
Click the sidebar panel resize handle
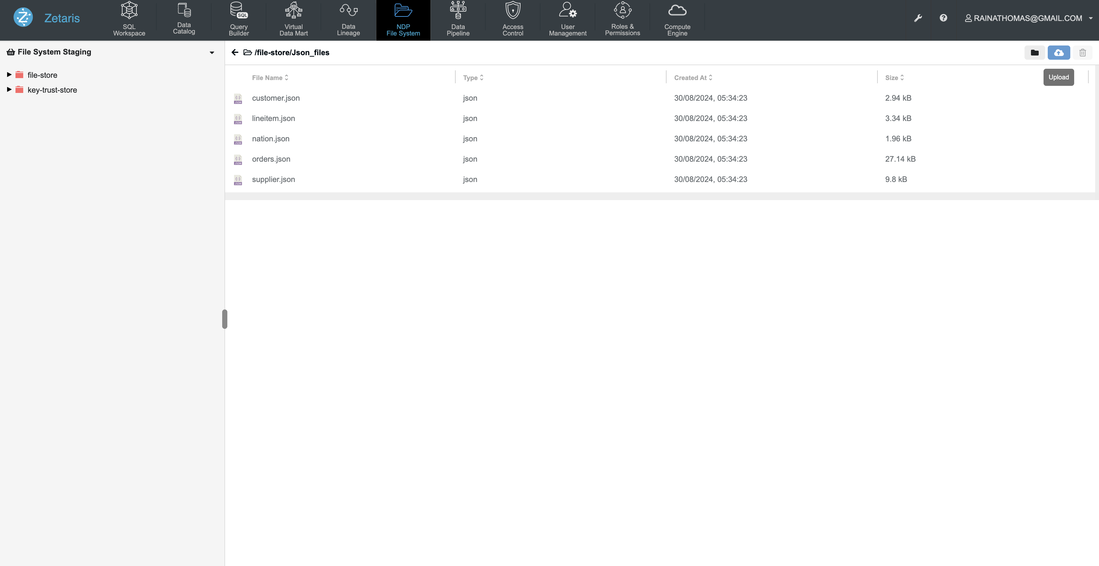point(225,319)
